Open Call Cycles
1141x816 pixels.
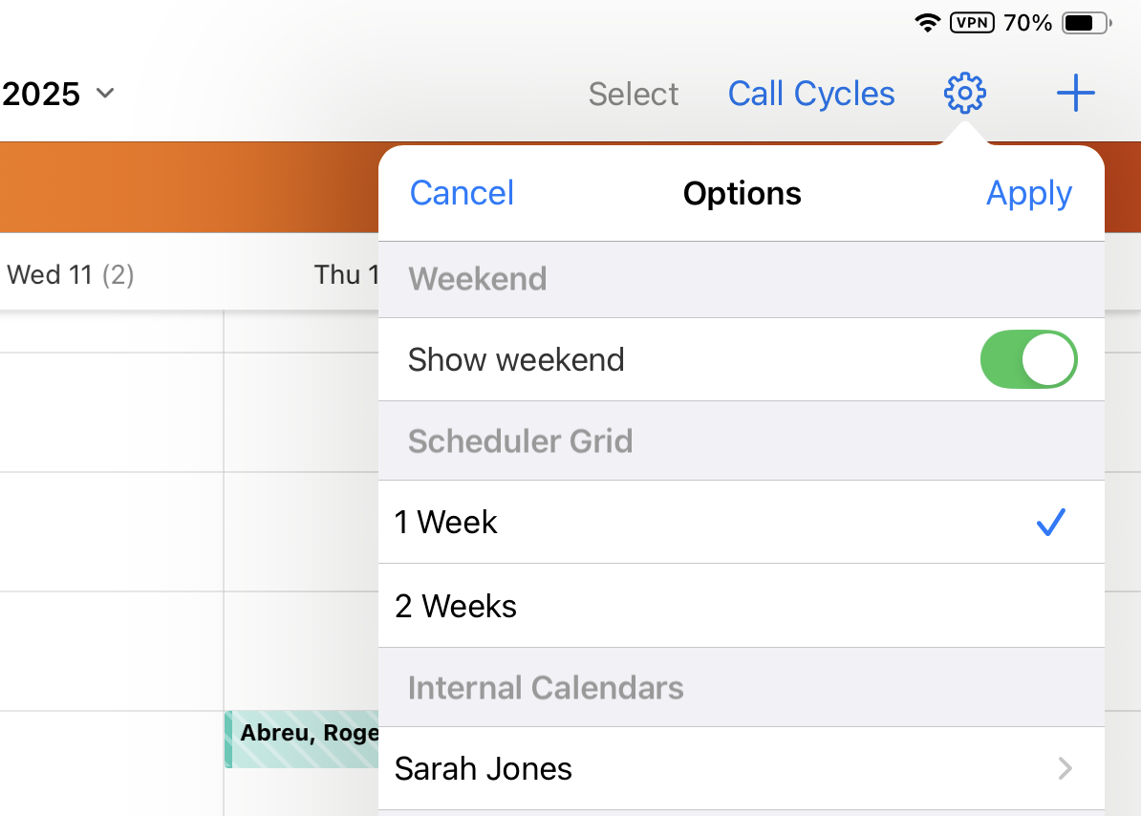click(x=811, y=94)
